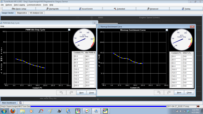Open the Data Logging menu
Image resolution: width=203 pixels, height=114 pixels.
coord(19,5)
